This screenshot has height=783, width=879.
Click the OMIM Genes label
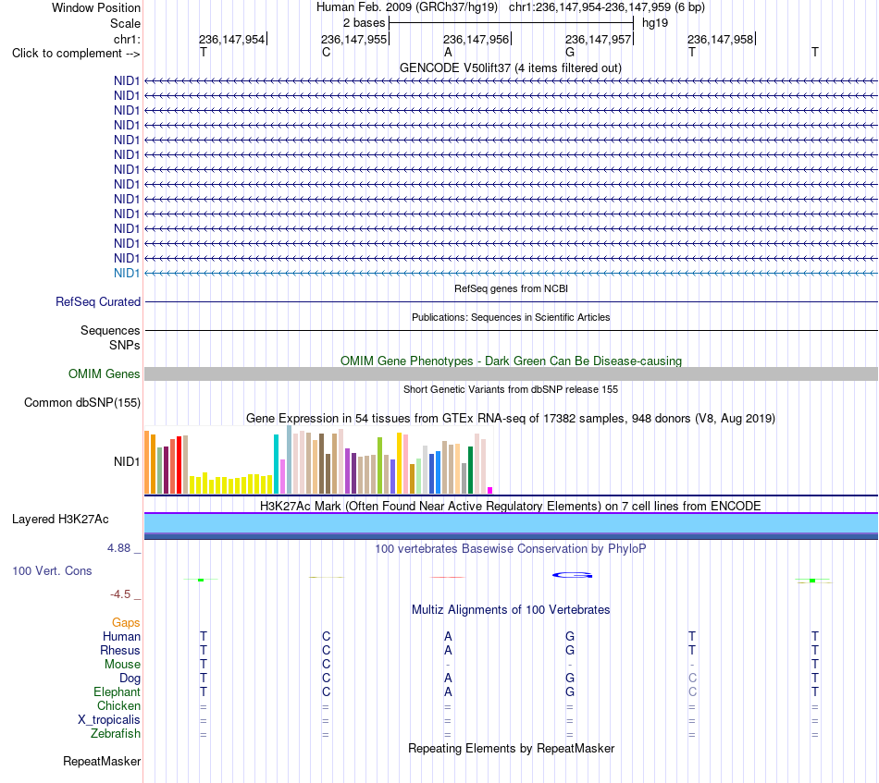pyautogui.click(x=104, y=373)
